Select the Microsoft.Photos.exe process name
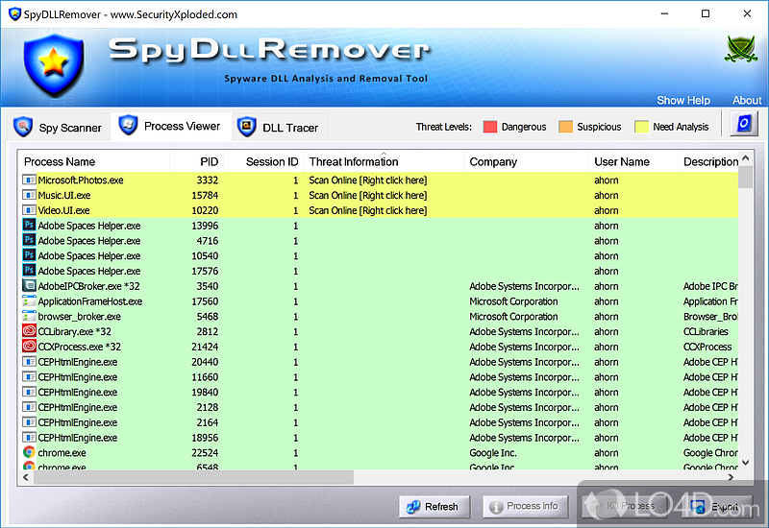Screen dimensions: 769x528 pos(81,180)
